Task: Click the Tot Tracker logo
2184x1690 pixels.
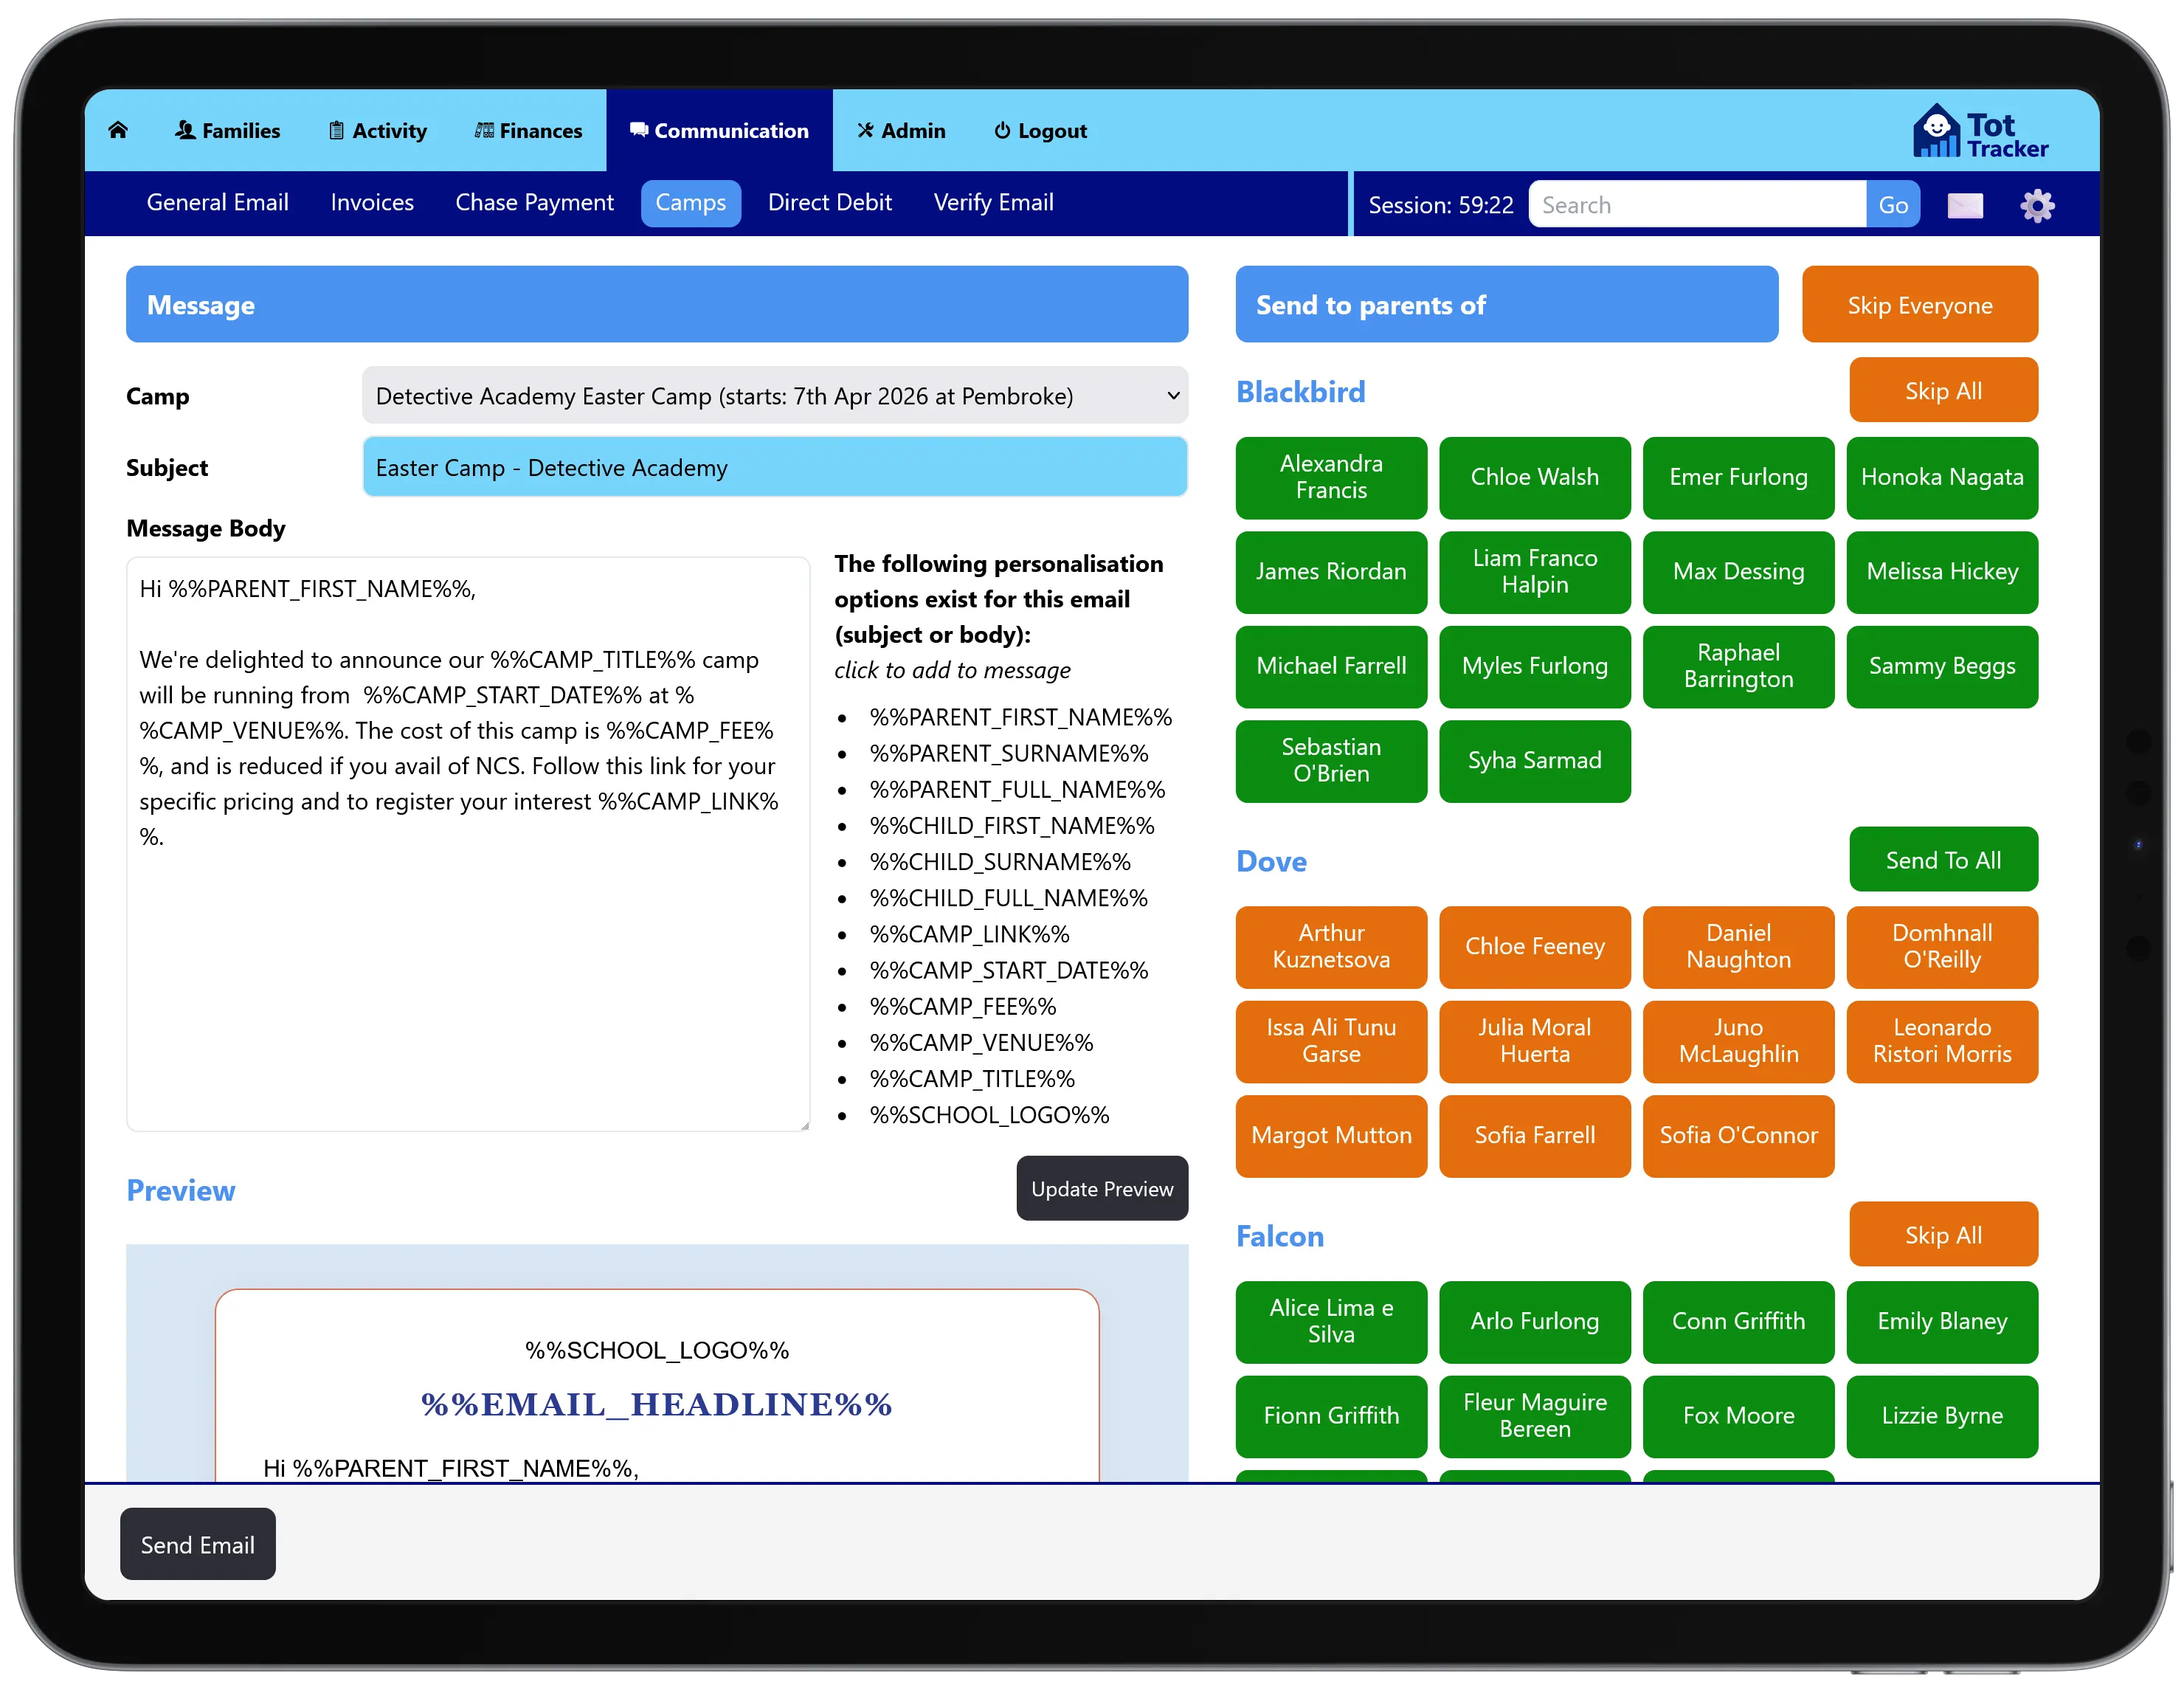Action: click(x=1980, y=133)
